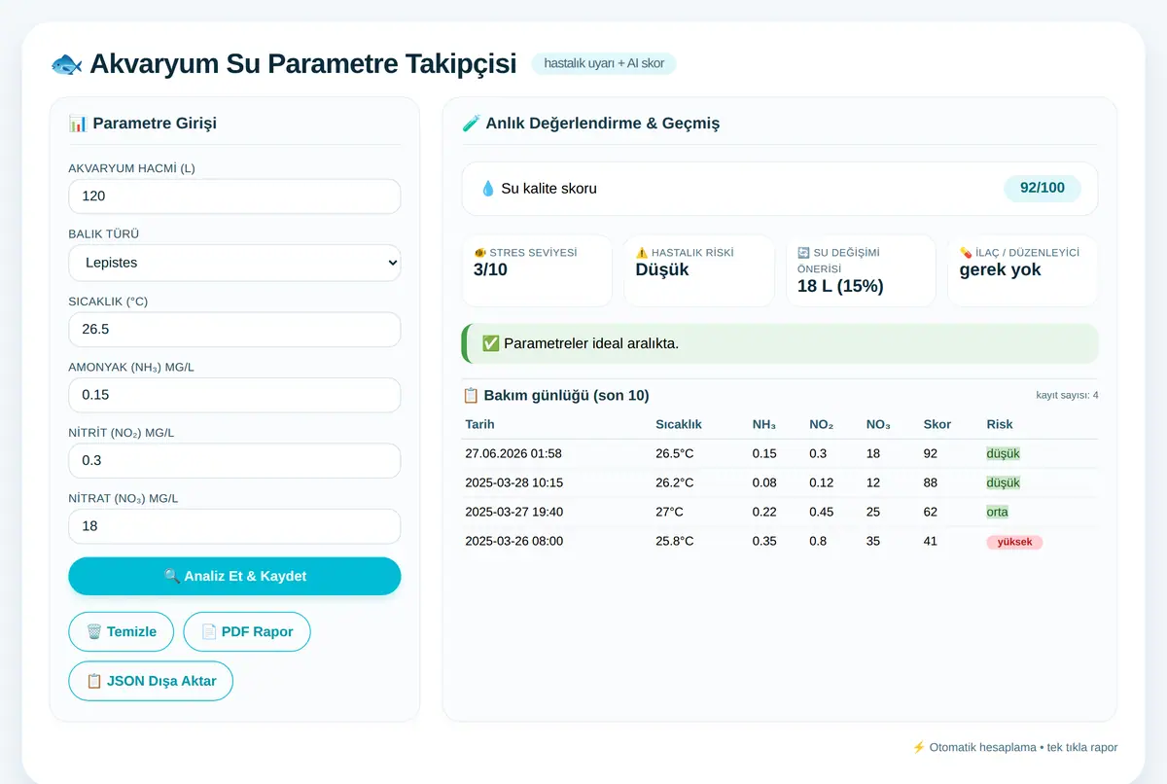Click the 'kayıt sayısı: 4' counter
Image resolution: width=1167 pixels, height=784 pixels.
pos(1067,395)
